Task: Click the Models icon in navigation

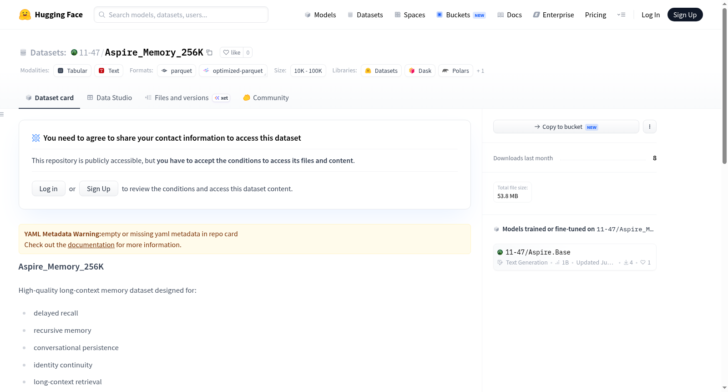Action: coord(308,15)
